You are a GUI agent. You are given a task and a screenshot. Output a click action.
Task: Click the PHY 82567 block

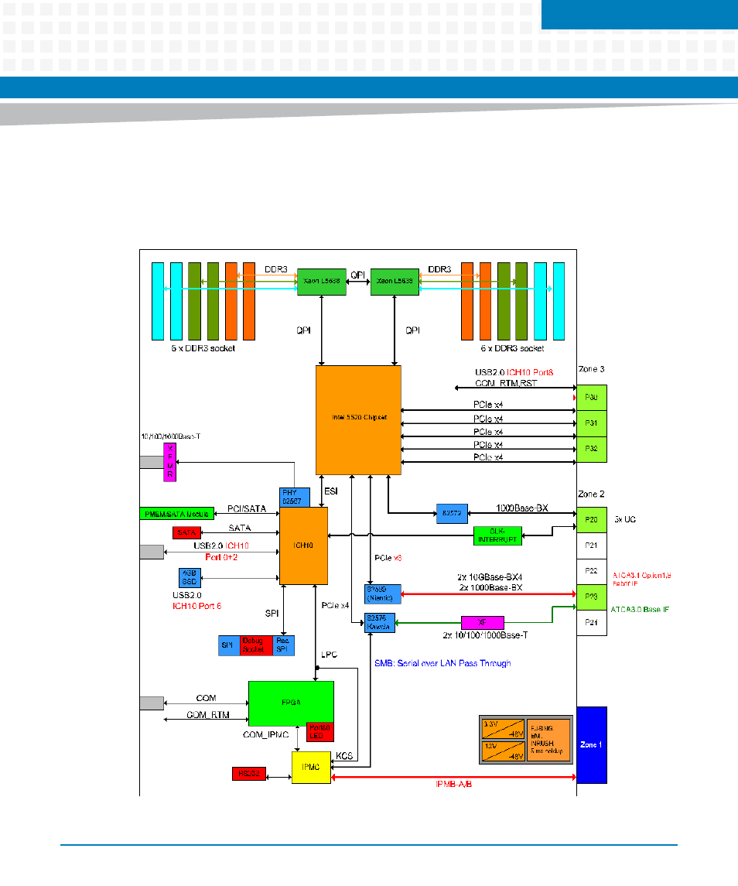click(x=295, y=498)
